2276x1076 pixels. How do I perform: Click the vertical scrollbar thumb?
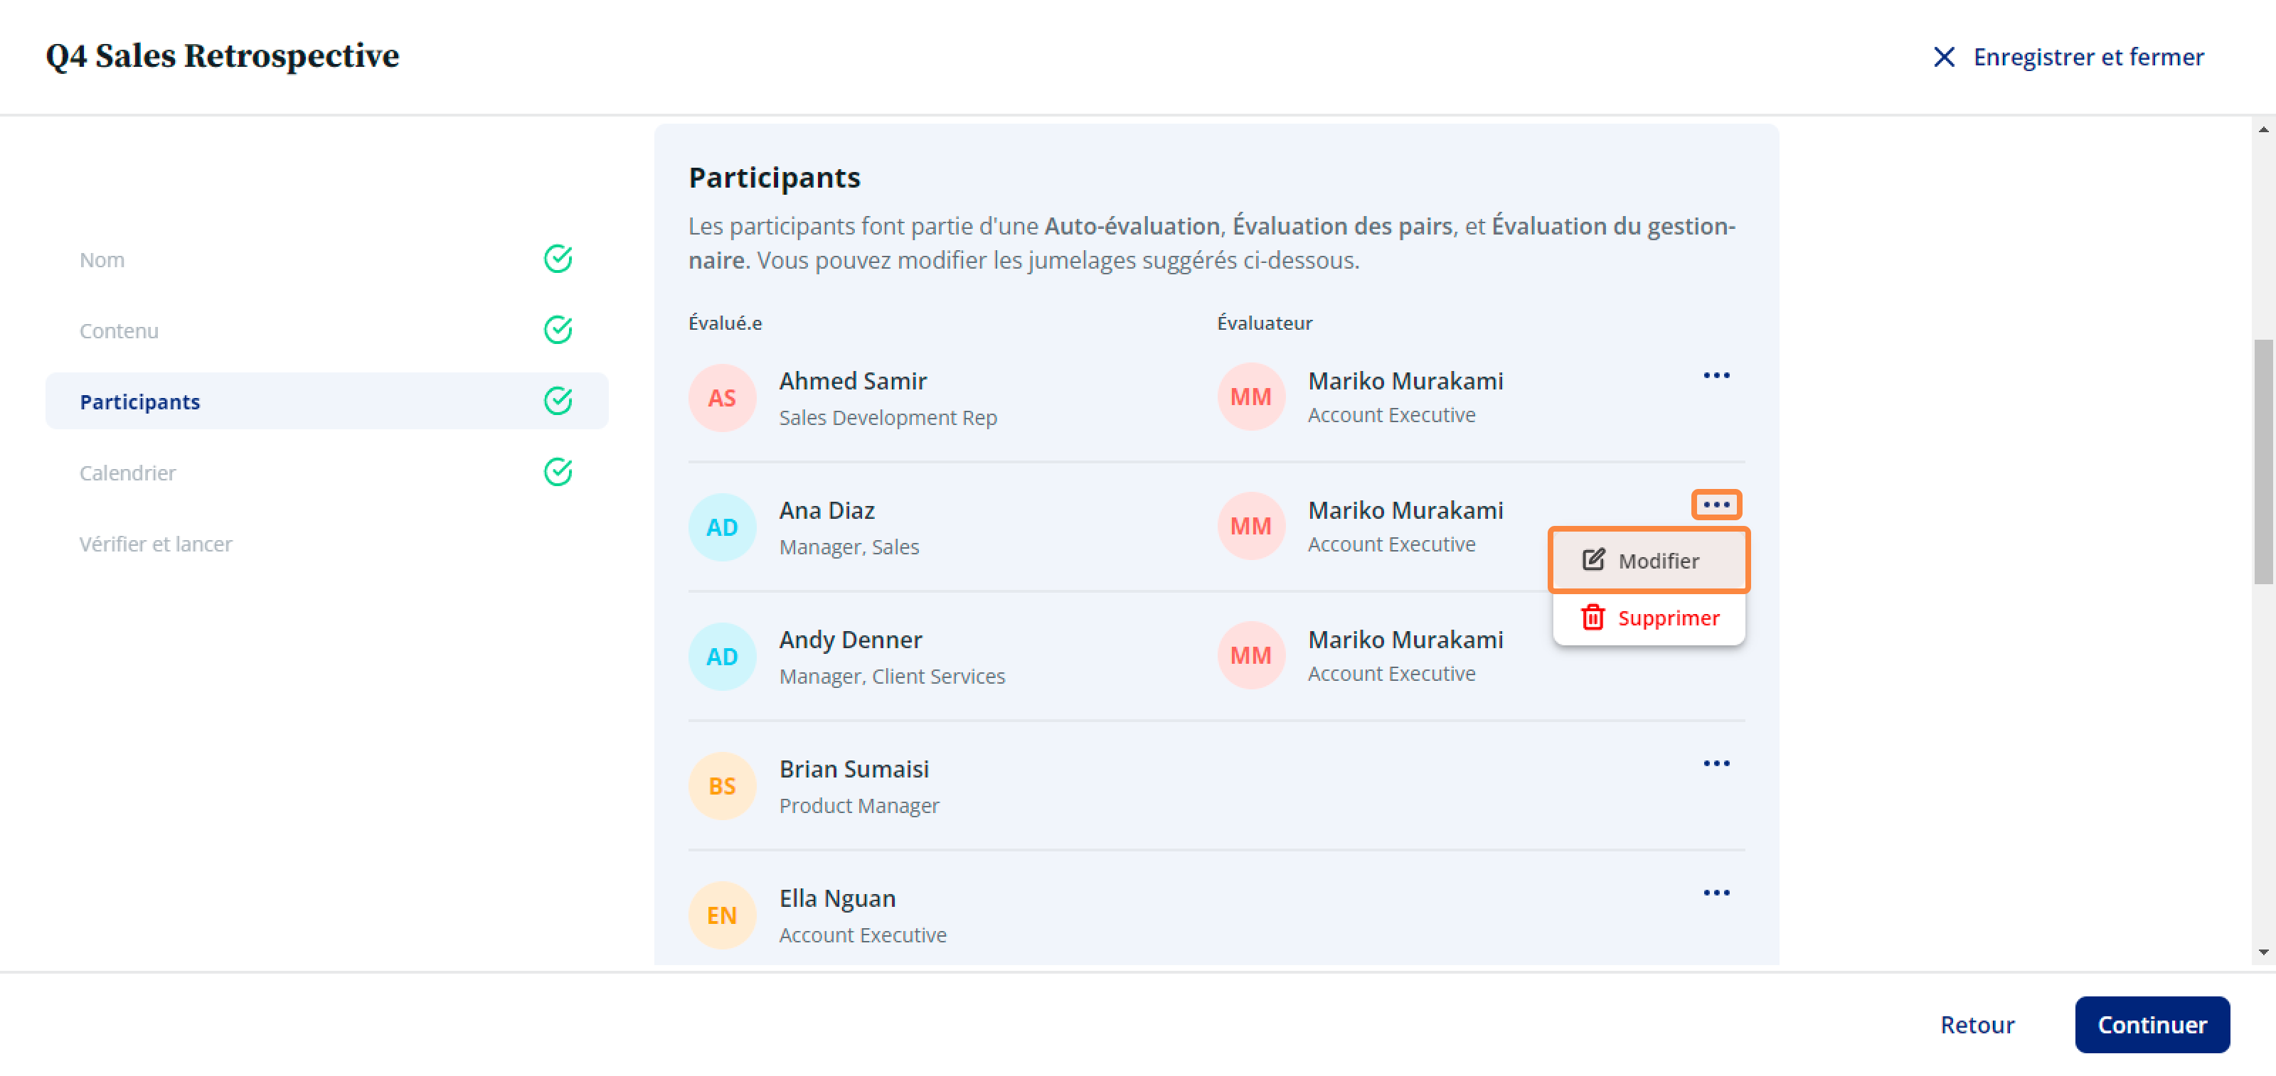[2262, 462]
